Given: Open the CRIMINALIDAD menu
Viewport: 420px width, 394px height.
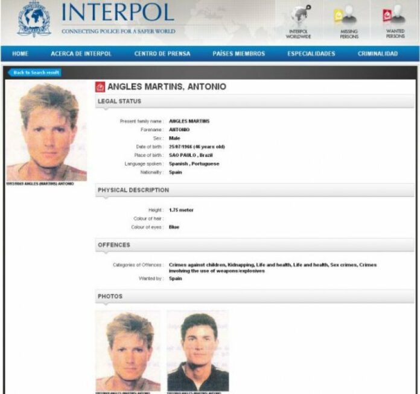Looking at the screenshot, I should point(378,54).
